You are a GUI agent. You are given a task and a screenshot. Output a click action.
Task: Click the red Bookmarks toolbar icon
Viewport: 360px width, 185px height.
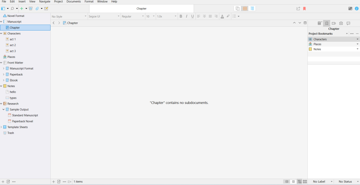pos(304,8)
